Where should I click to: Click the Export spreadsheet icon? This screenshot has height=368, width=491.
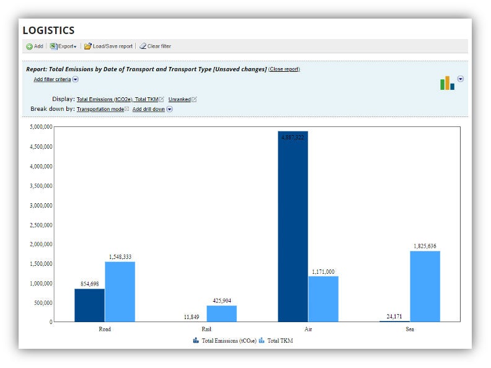coord(53,46)
